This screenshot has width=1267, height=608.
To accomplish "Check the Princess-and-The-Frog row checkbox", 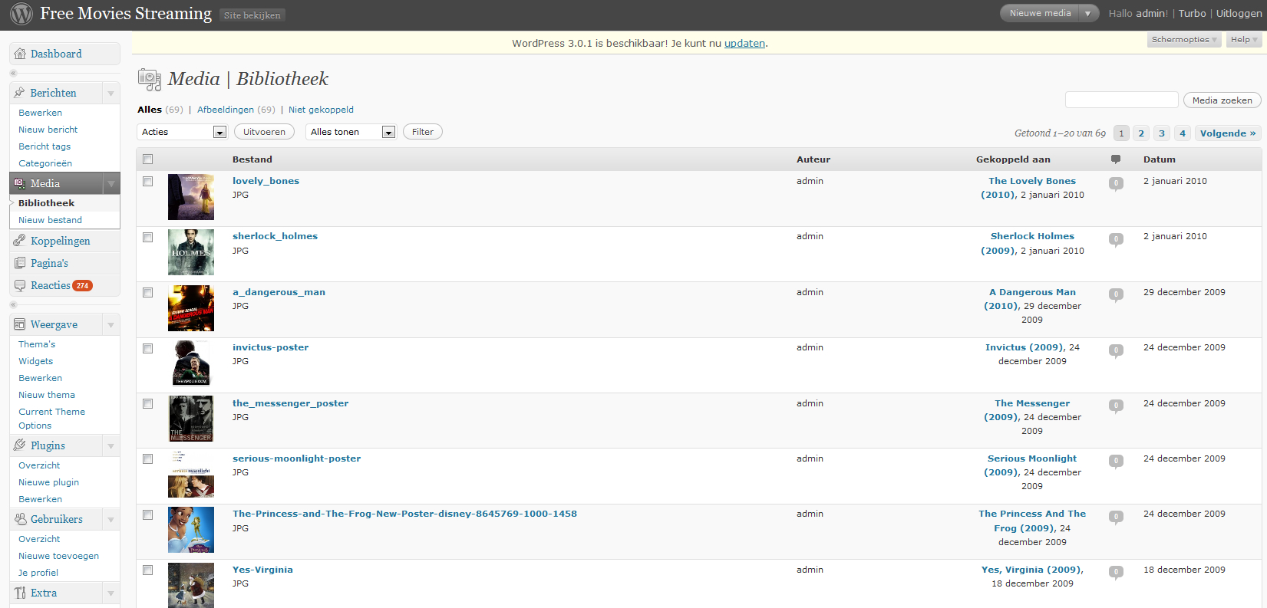I will pyautogui.click(x=148, y=515).
